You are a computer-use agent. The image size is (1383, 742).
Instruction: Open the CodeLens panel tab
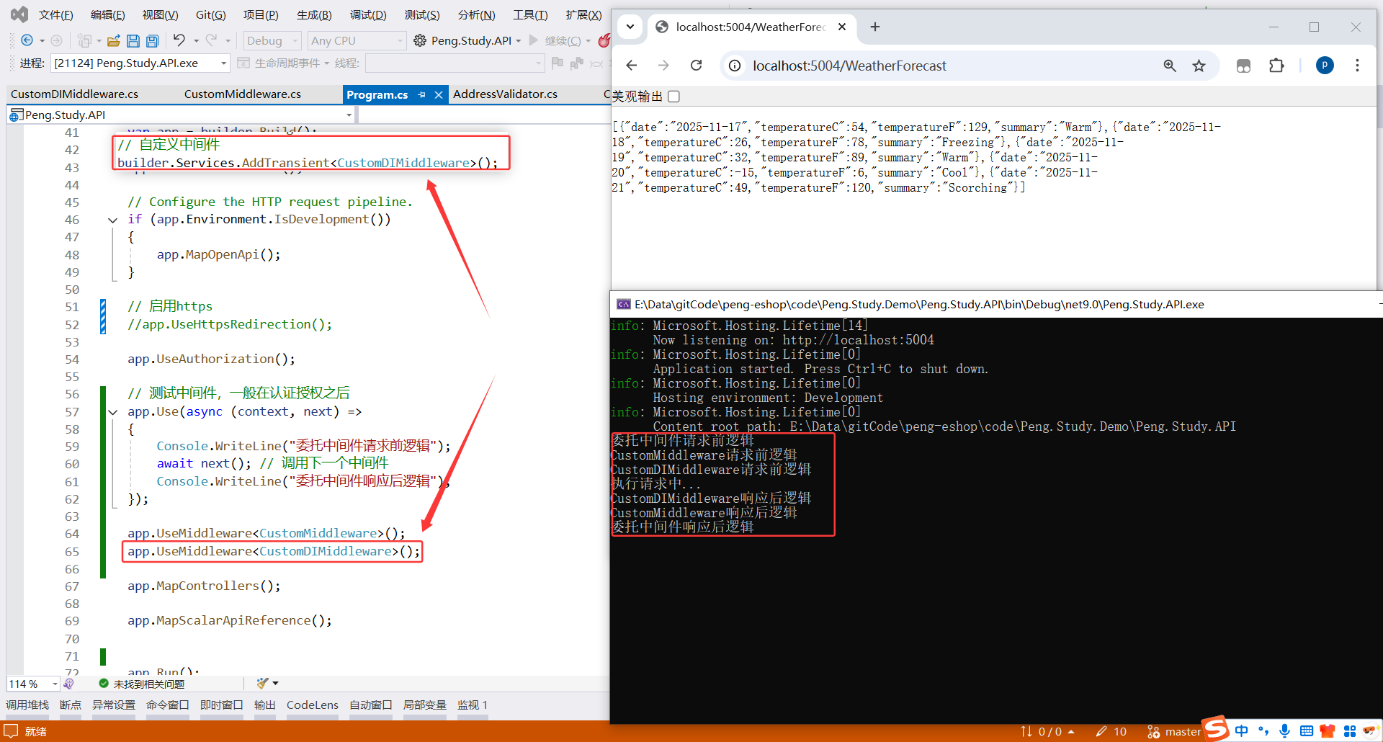313,705
